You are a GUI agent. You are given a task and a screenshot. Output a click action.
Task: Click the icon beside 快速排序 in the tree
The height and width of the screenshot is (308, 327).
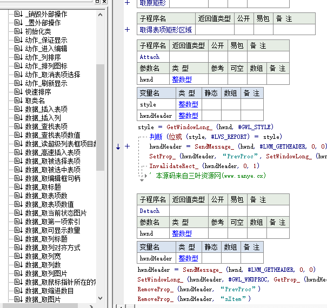point(18,92)
